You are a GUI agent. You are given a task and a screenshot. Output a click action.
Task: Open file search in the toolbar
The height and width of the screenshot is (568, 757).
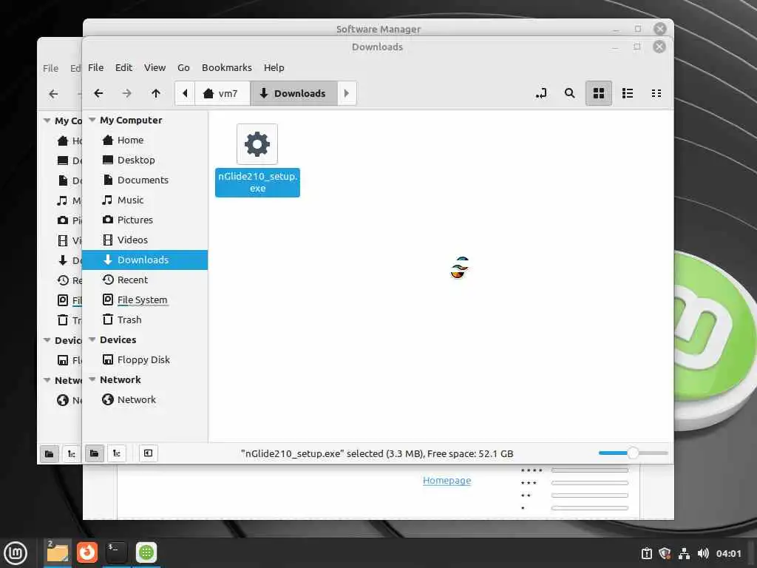(x=570, y=93)
